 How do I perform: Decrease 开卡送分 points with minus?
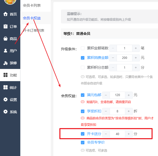[x=106, y=134]
